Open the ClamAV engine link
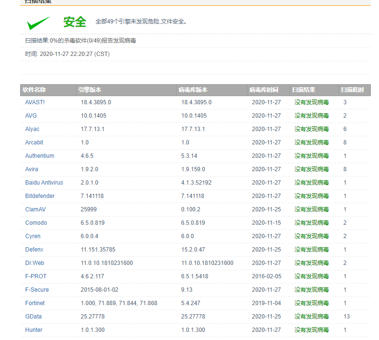This screenshot has width=379, height=340. point(35,209)
